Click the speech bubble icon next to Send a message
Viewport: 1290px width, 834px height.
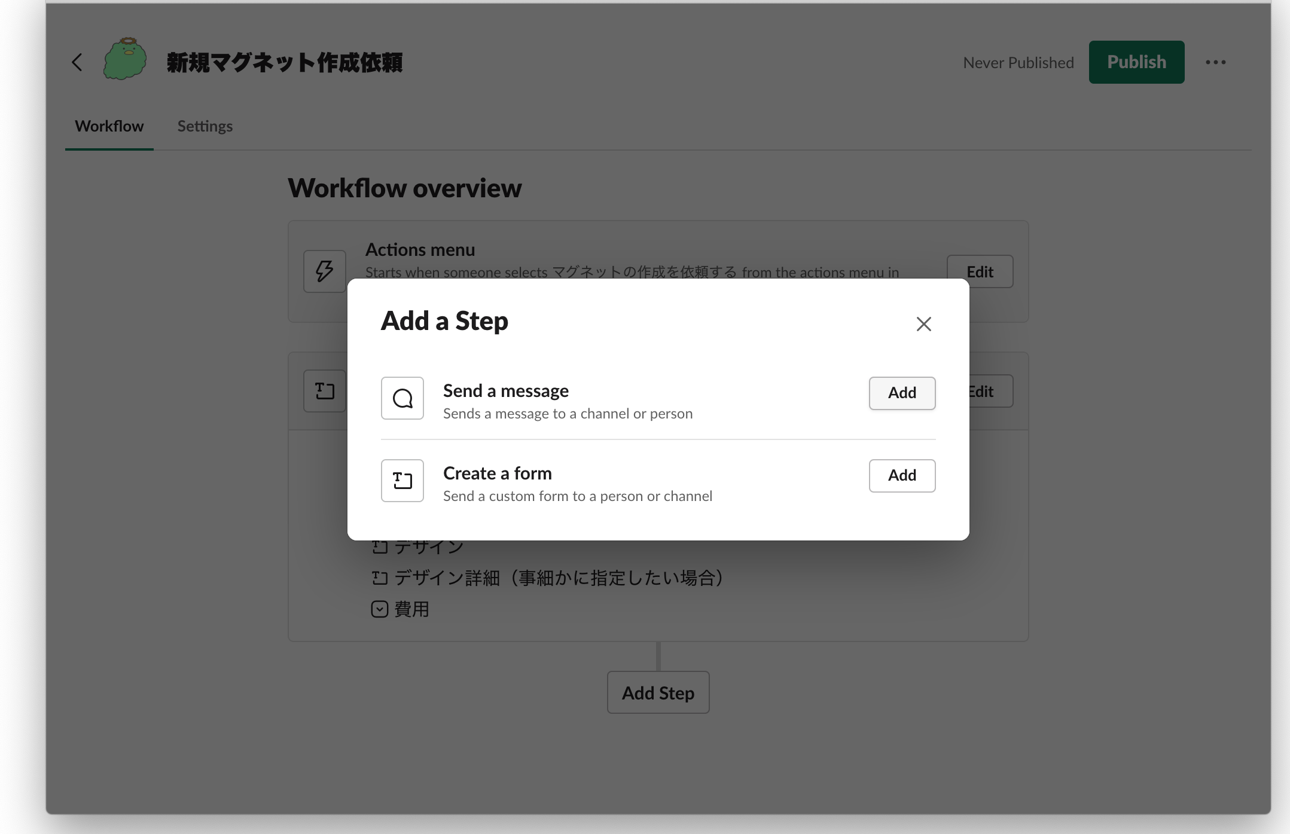coord(402,398)
